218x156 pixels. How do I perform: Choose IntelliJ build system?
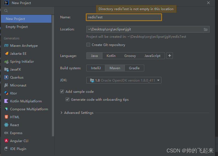[x=96, y=68]
